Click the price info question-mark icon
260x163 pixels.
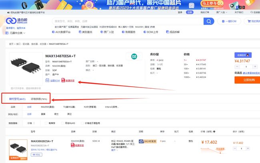pyautogui.click(x=214, y=131)
